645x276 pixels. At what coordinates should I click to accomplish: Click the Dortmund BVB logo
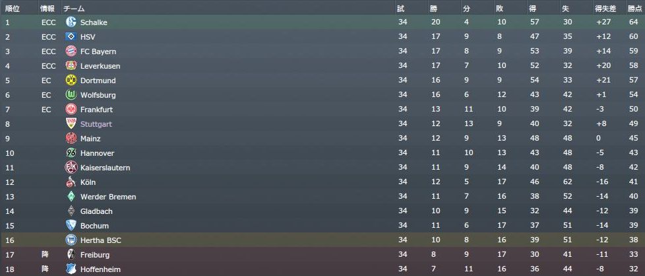click(72, 81)
